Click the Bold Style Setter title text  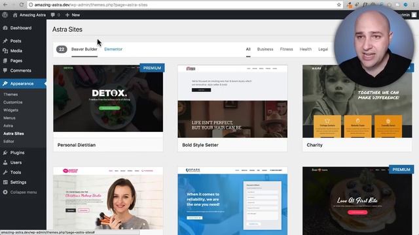coord(200,145)
